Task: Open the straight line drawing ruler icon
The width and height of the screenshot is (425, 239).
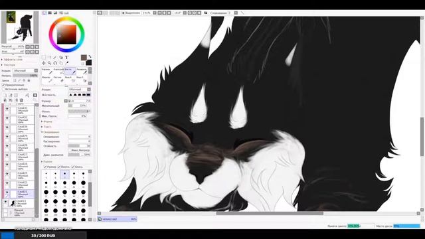Action: tap(242, 13)
